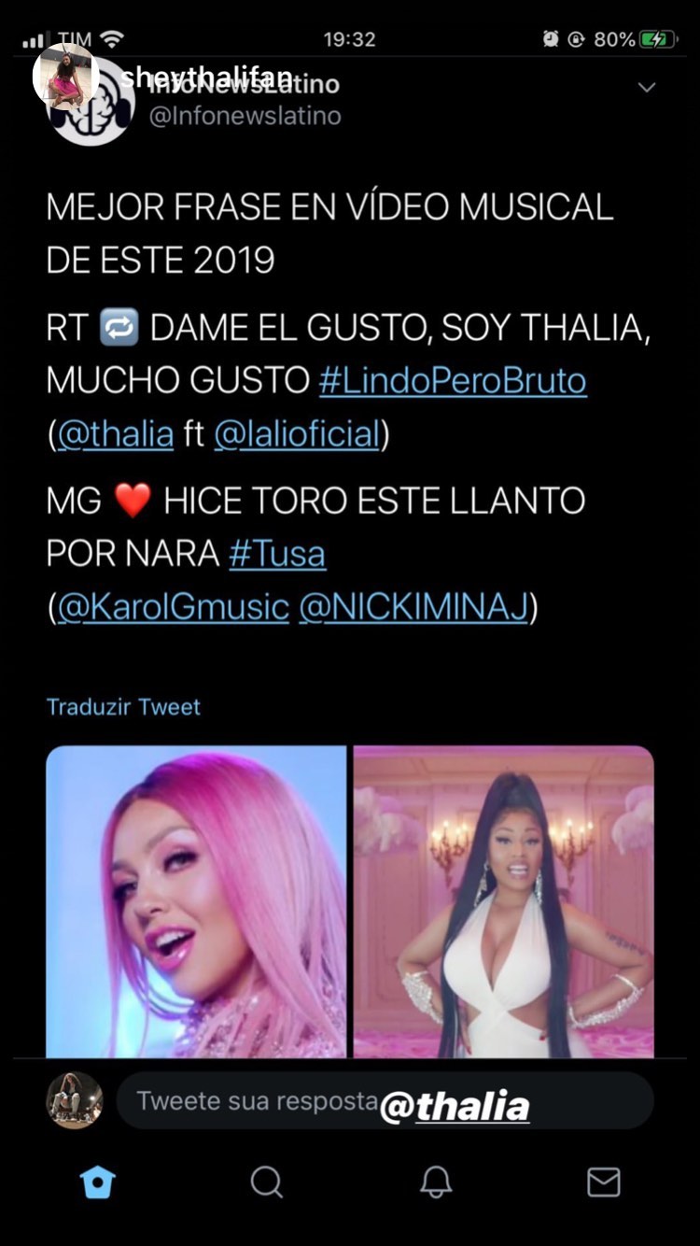Visit the @lalioficial profile mention
The width and height of the screenshot is (700, 1246).
(x=297, y=434)
